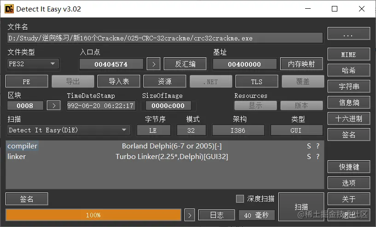The width and height of the screenshot is (376, 227).
Task: Click the 覆盖 overlay button
Action: 303,82
